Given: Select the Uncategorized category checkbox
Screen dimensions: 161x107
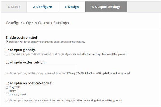Looking at the screenshot, I should coord(7,95).
